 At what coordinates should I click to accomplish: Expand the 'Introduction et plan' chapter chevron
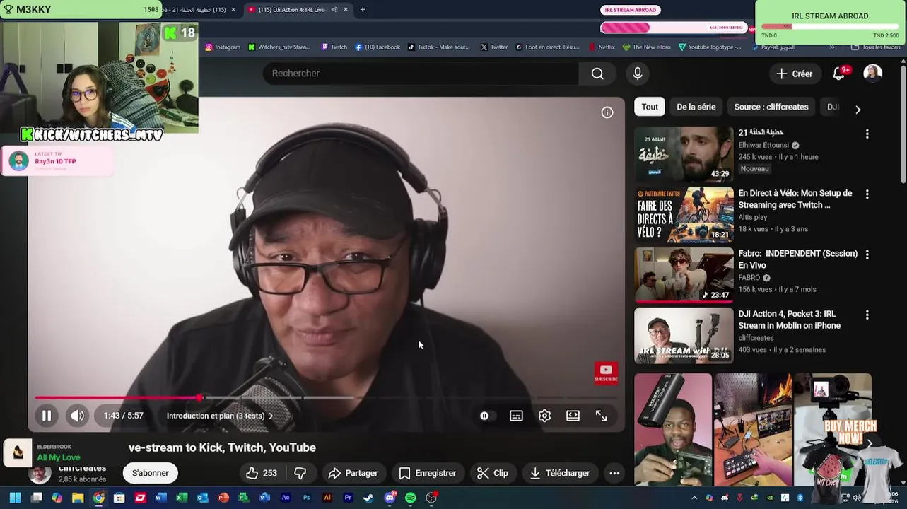point(271,416)
